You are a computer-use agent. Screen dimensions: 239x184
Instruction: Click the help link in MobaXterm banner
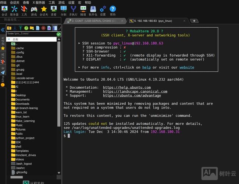[x=146, y=67]
